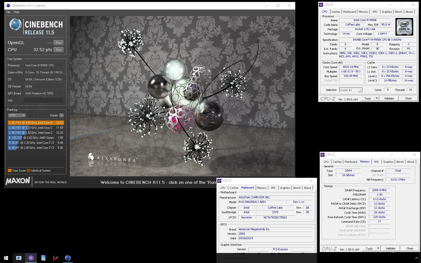Switch to Cinebench taskbar icon
Viewport: 421px width, 263px height.
pyautogui.click(x=68, y=258)
